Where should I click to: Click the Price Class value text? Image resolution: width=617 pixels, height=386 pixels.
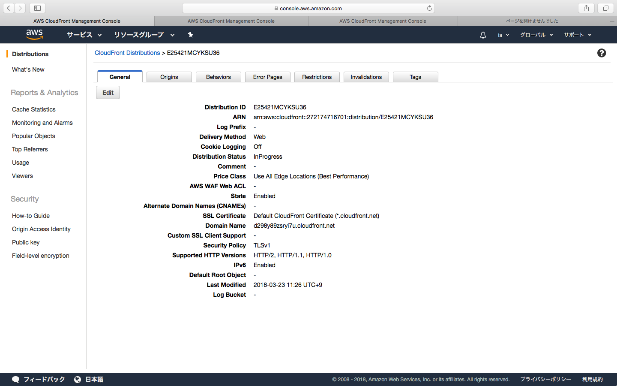tap(311, 176)
